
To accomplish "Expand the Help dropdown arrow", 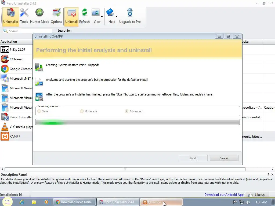I will (117, 17).
